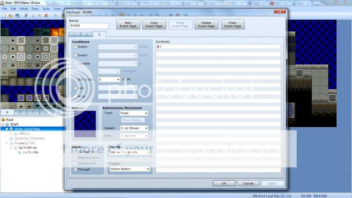Collapse the Work Level Max tree node
The height and width of the screenshot is (198, 352).
tap(7, 129)
